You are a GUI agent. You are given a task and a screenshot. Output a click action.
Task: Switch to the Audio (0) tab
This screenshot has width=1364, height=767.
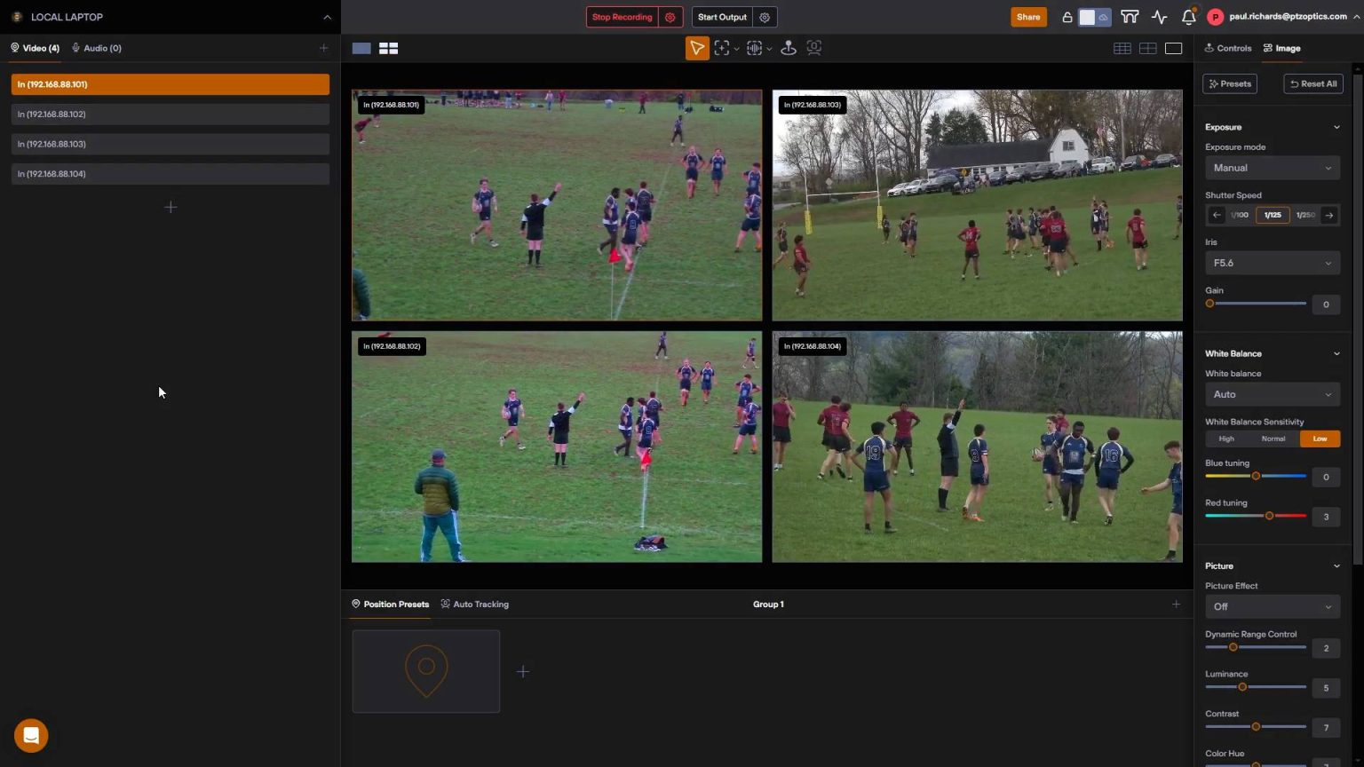97,48
